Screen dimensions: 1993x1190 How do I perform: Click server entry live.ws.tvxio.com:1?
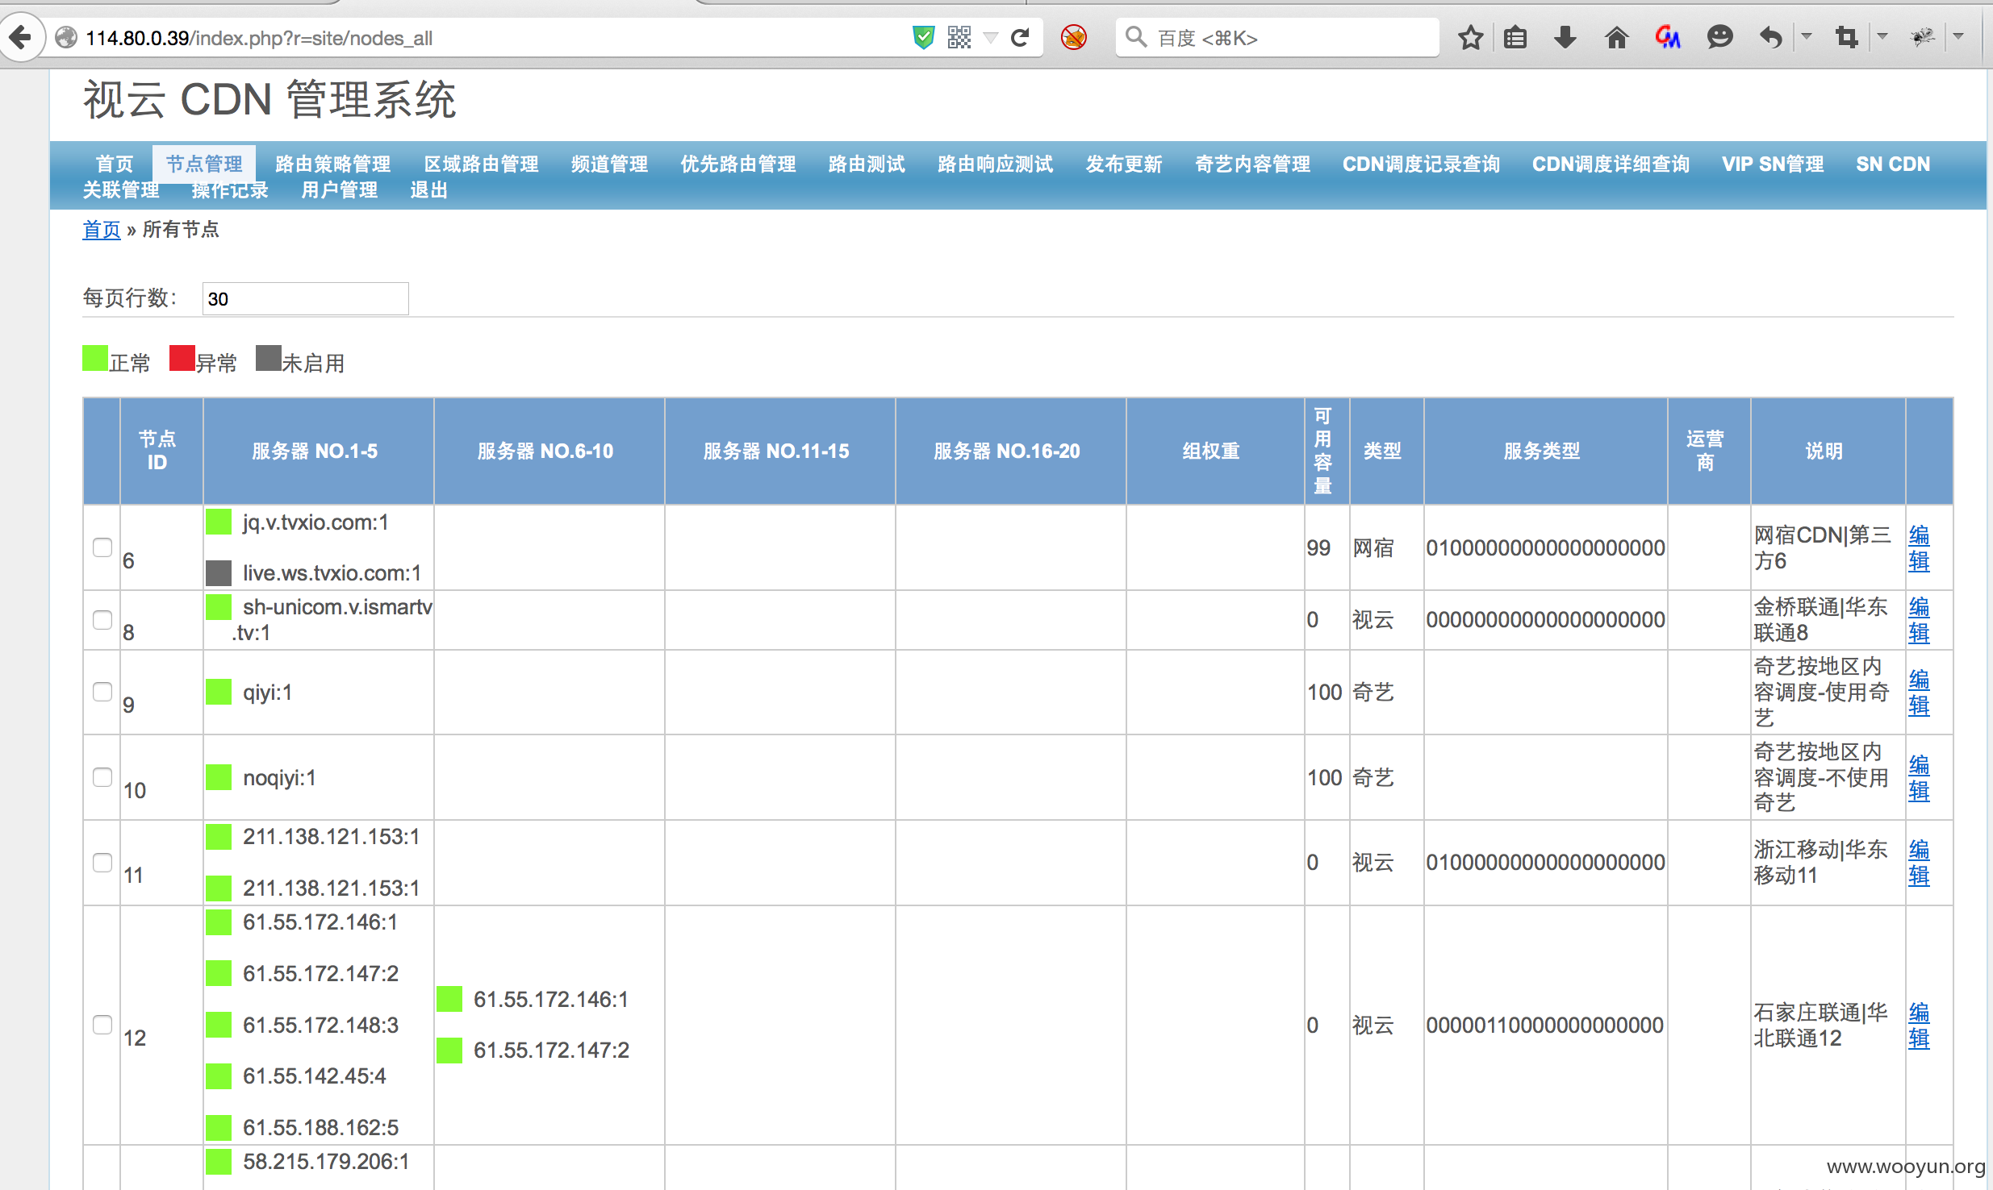point(332,573)
